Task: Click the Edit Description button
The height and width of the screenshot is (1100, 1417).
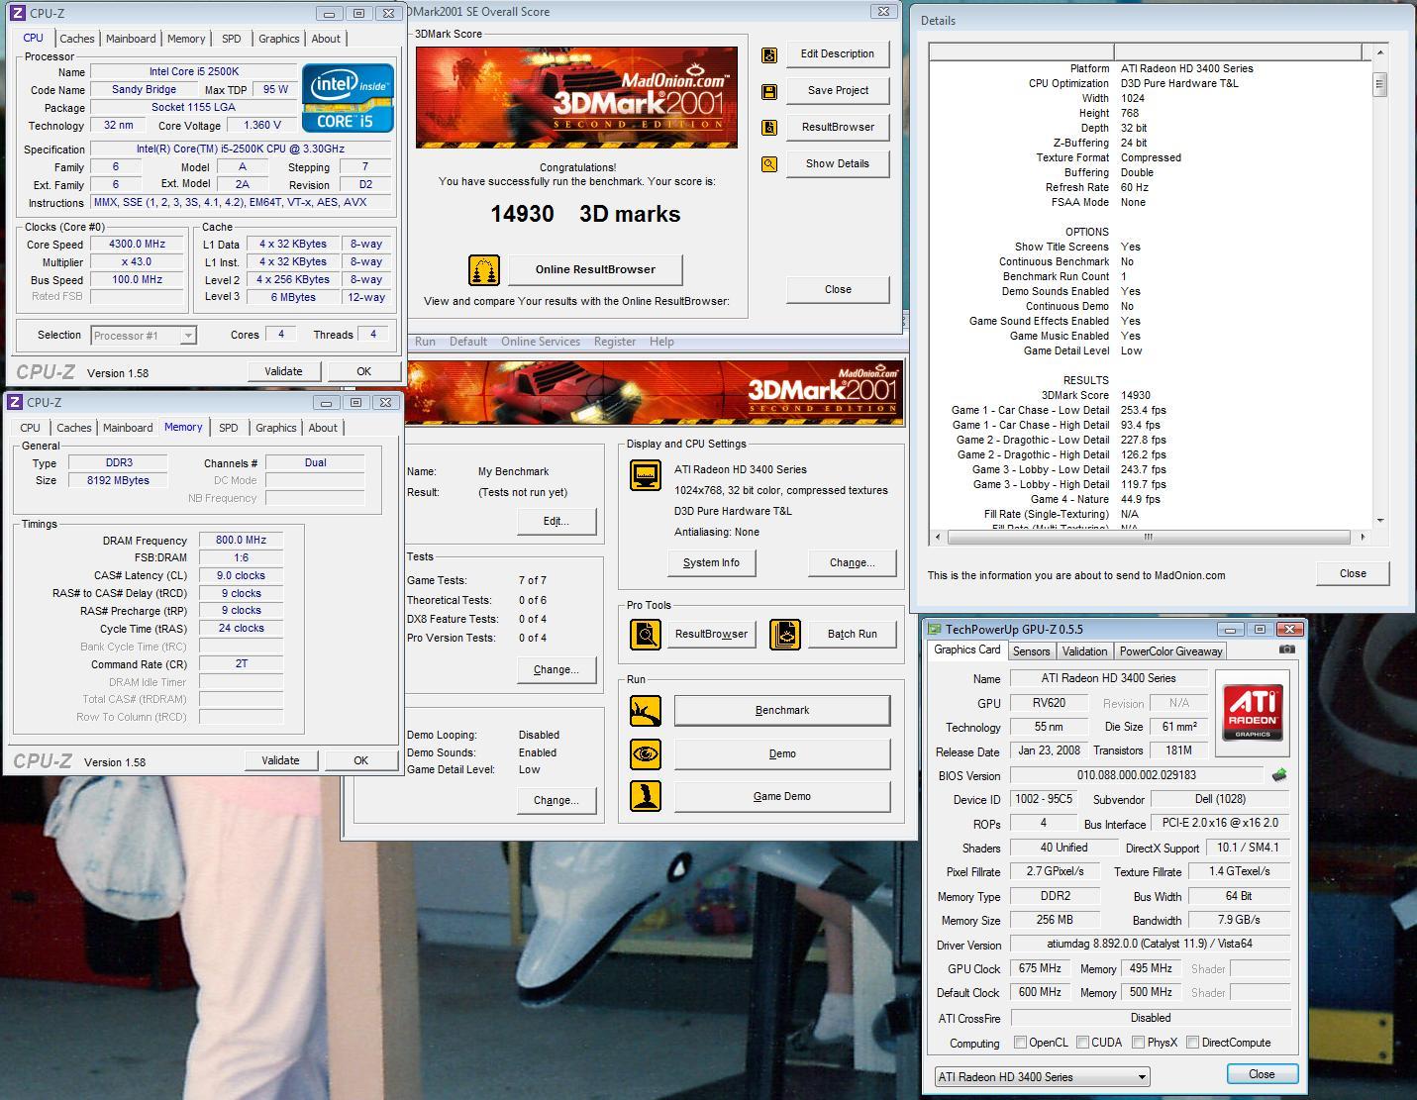Action: (x=838, y=54)
